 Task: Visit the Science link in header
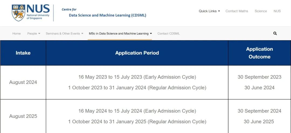point(261,11)
